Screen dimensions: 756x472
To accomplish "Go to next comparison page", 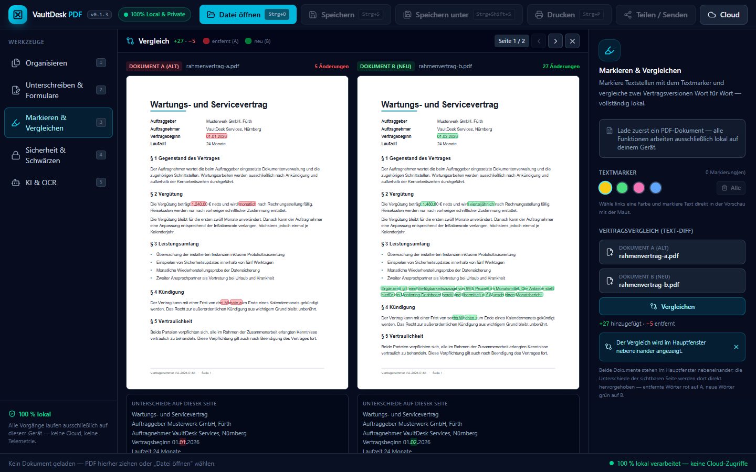I will tap(555, 41).
